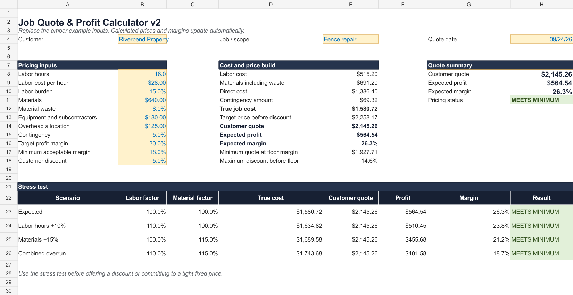The width and height of the screenshot is (573, 295).
Task: Click the Material factor column header
Action: coord(193,198)
